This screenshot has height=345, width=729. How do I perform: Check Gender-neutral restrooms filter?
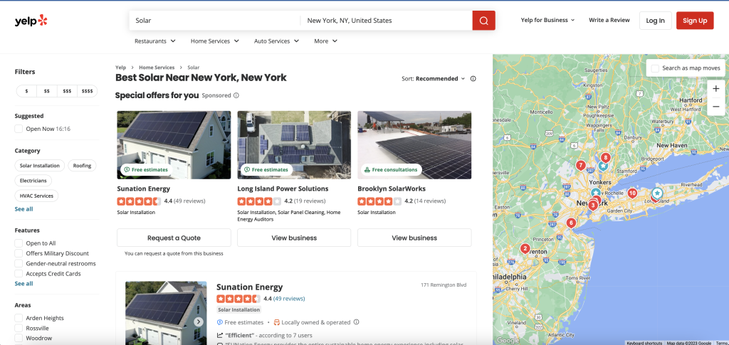coord(19,264)
